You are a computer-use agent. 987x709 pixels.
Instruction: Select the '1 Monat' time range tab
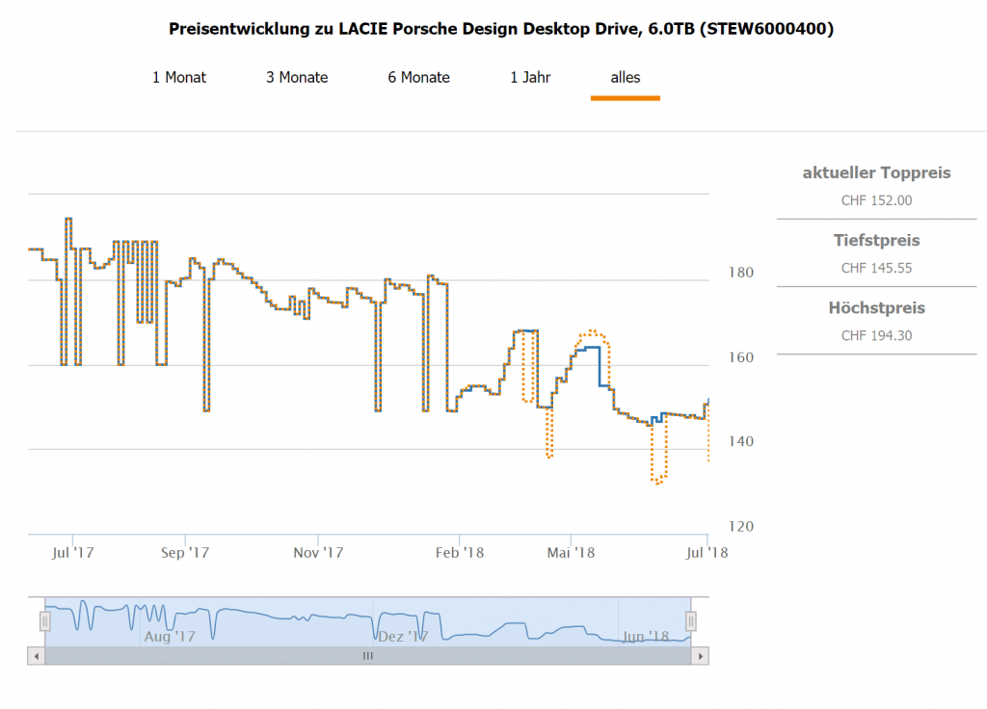click(x=179, y=77)
